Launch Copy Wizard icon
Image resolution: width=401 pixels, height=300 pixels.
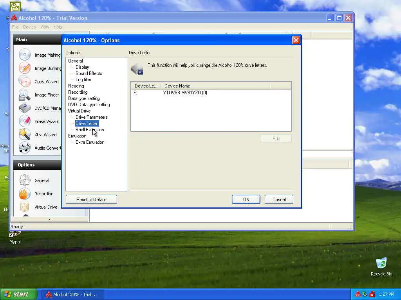25,81
